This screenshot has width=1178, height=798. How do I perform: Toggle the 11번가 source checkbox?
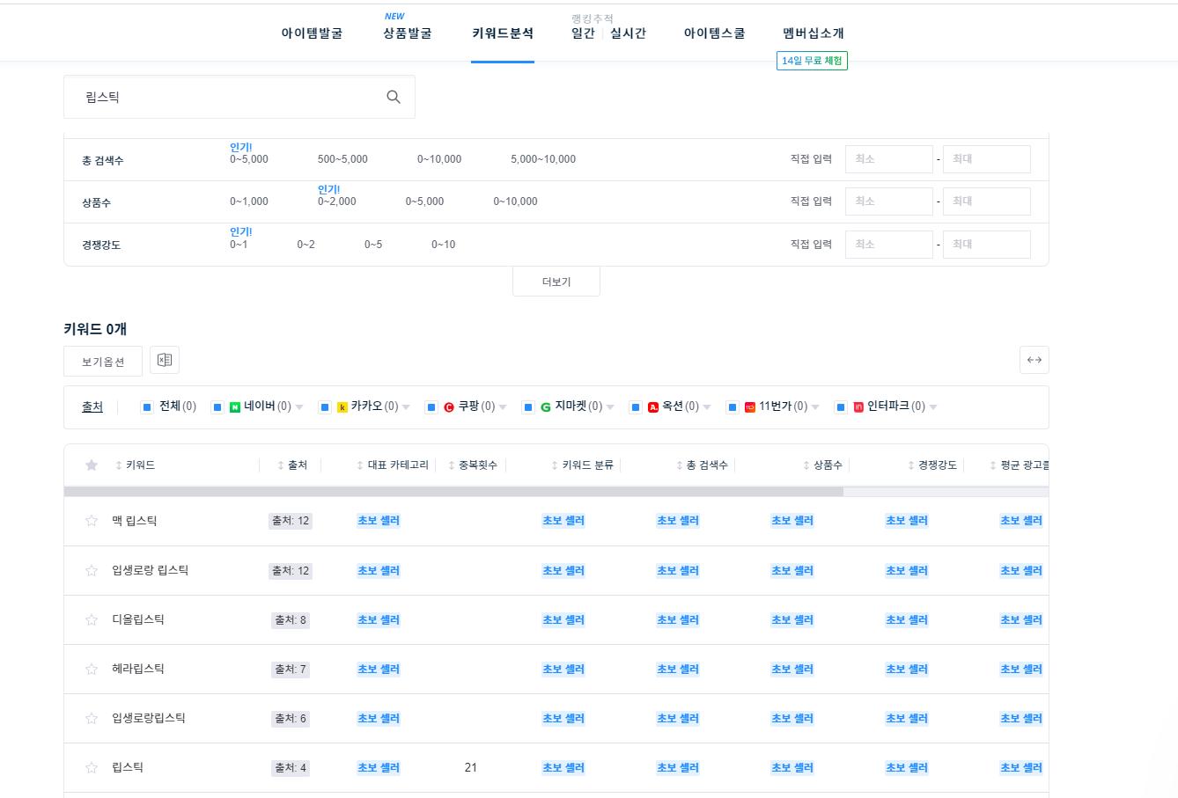click(733, 406)
